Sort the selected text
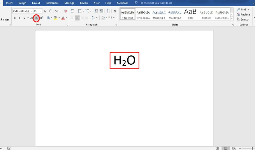 point(108,11)
